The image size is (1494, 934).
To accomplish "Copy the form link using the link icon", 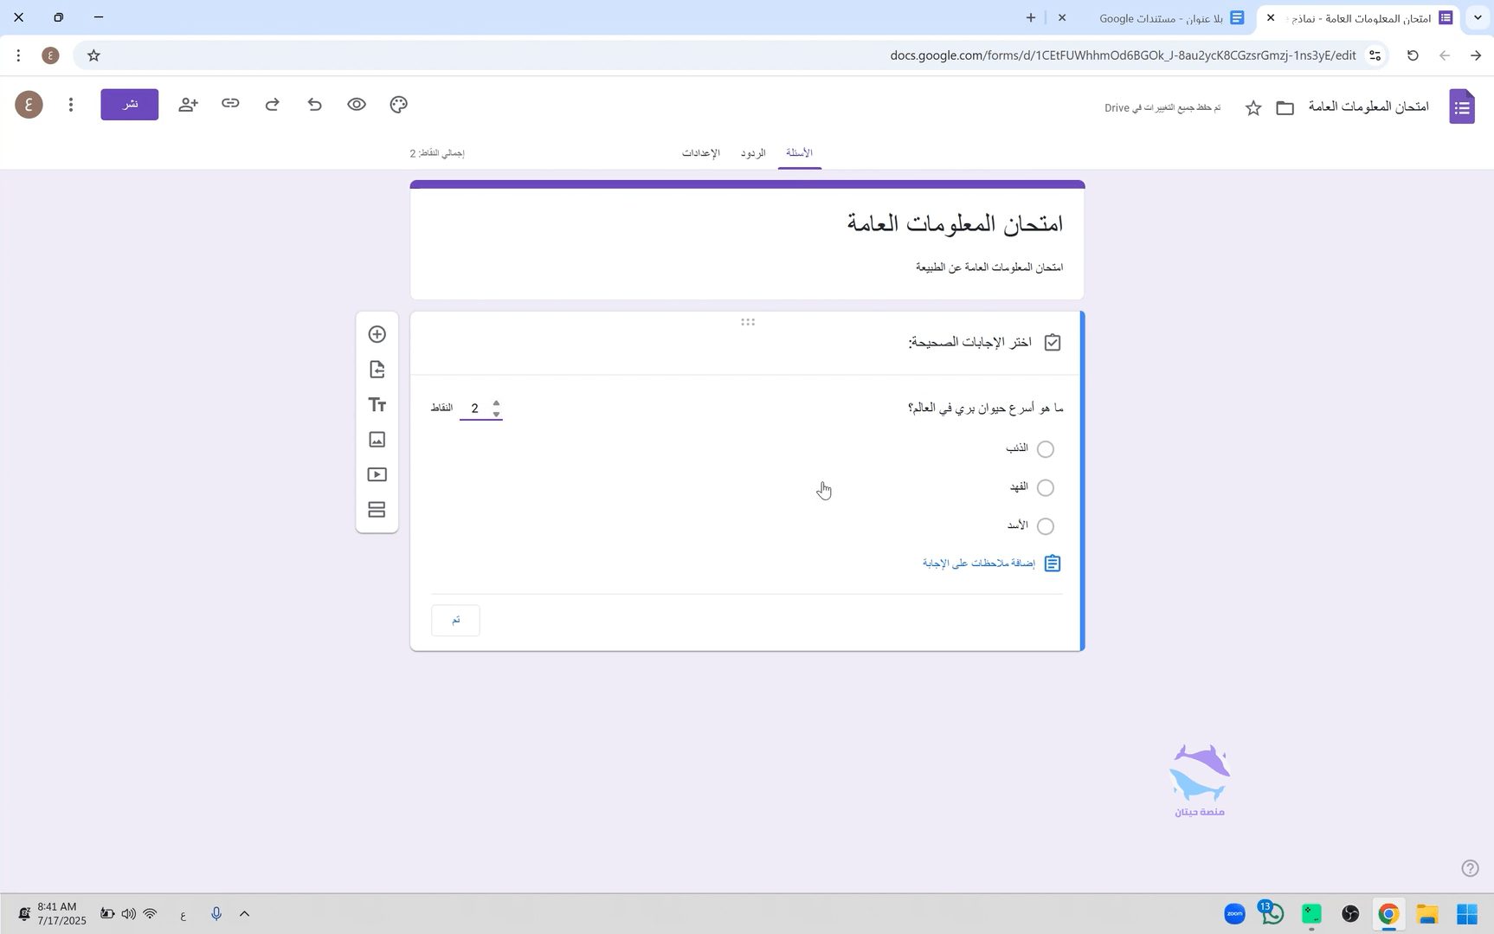I will [x=230, y=104].
